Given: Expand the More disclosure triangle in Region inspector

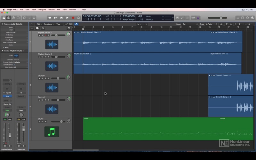Looking at the screenshot, I should [x=4, y=47].
